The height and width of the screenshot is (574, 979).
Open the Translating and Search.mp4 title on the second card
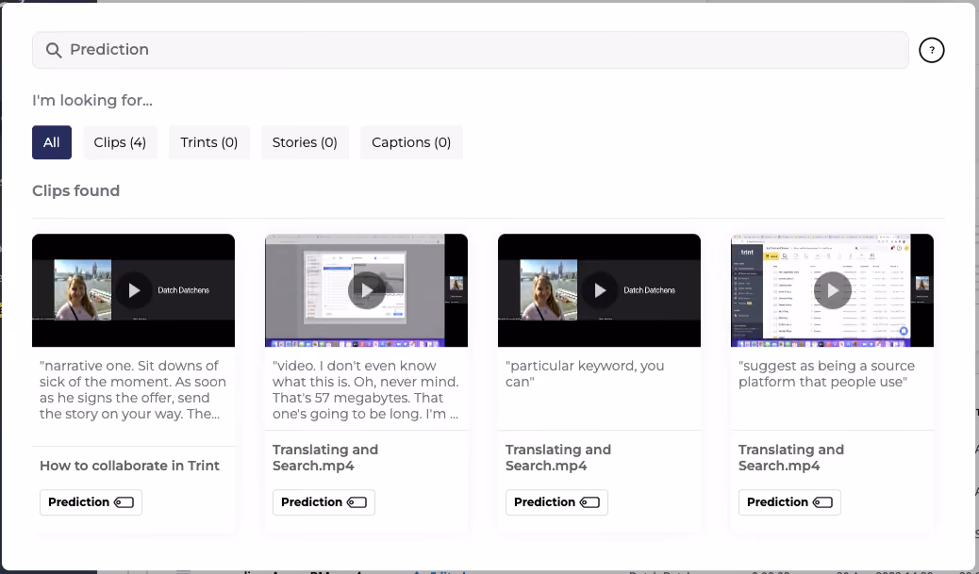tap(325, 457)
